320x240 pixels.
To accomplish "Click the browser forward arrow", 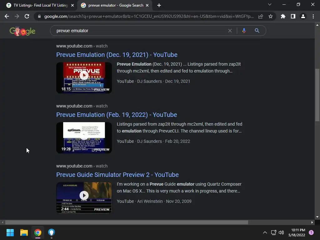I will click(x=17, y=16).
